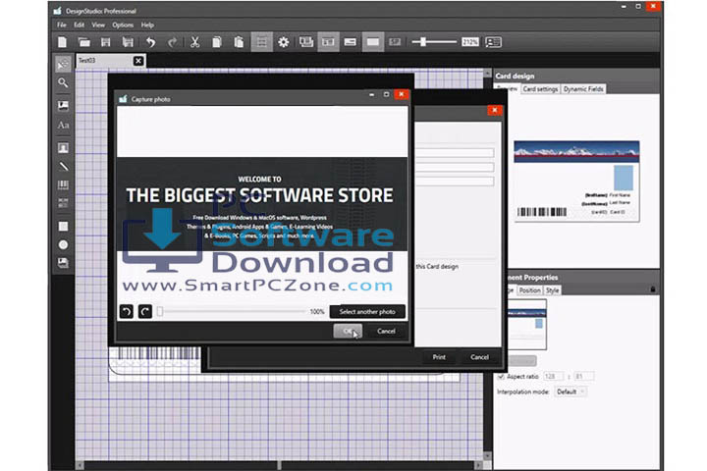
Task: Create a new document from the toolbar
Action: [x=62, y=42]
